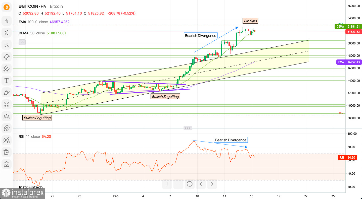Screen dimensions: 362x199
Task: Click the red 51823.82 current price label
Action: tap(353, 32)
